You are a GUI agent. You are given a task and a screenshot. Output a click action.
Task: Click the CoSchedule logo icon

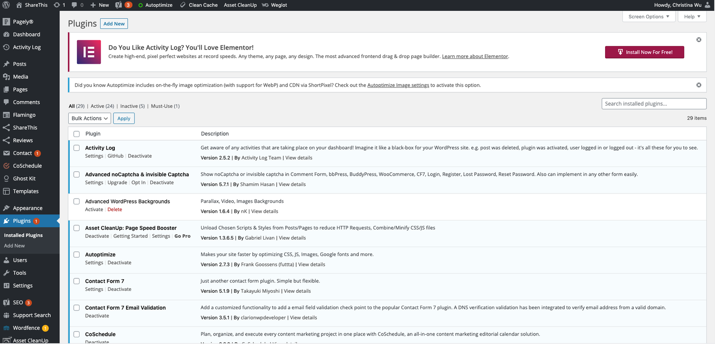click(x=6, y=166)
